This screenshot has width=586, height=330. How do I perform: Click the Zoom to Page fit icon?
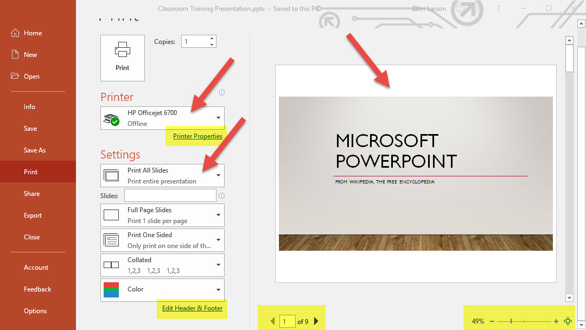(568, 321)
